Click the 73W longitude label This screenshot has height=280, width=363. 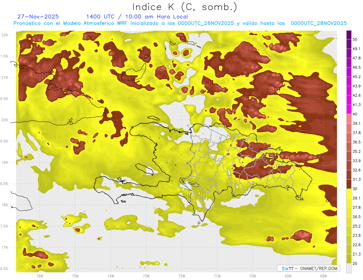click(146, 276)
